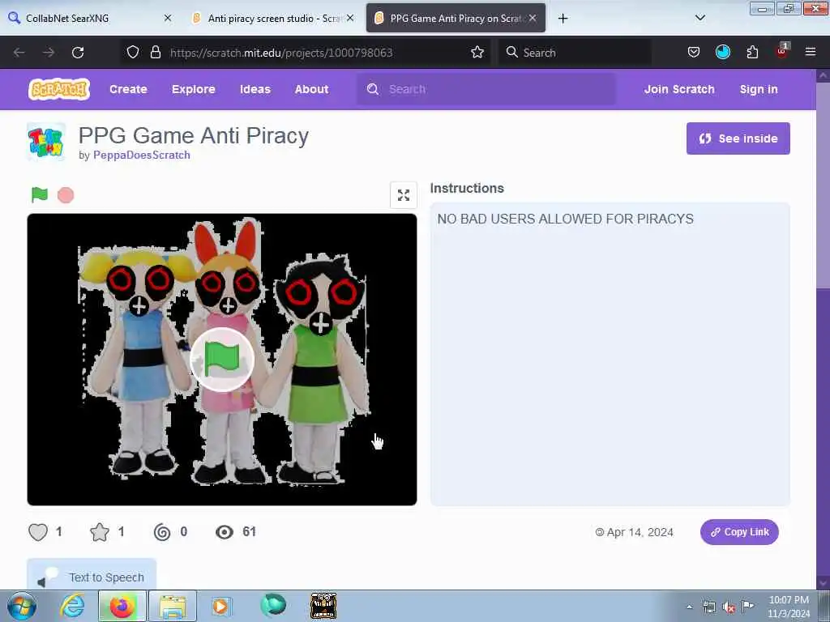This screenshot has height=622, width=830.
Task: Click the PPG Game Anti Piracy title
Action: (194, 135)
